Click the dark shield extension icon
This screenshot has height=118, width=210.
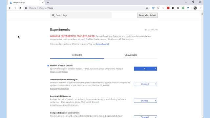[x=178, y=8]
